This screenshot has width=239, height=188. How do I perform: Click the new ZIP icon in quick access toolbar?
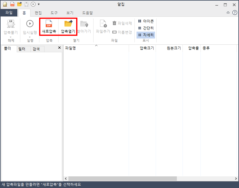pyautogui.click(x=12, y=4)
